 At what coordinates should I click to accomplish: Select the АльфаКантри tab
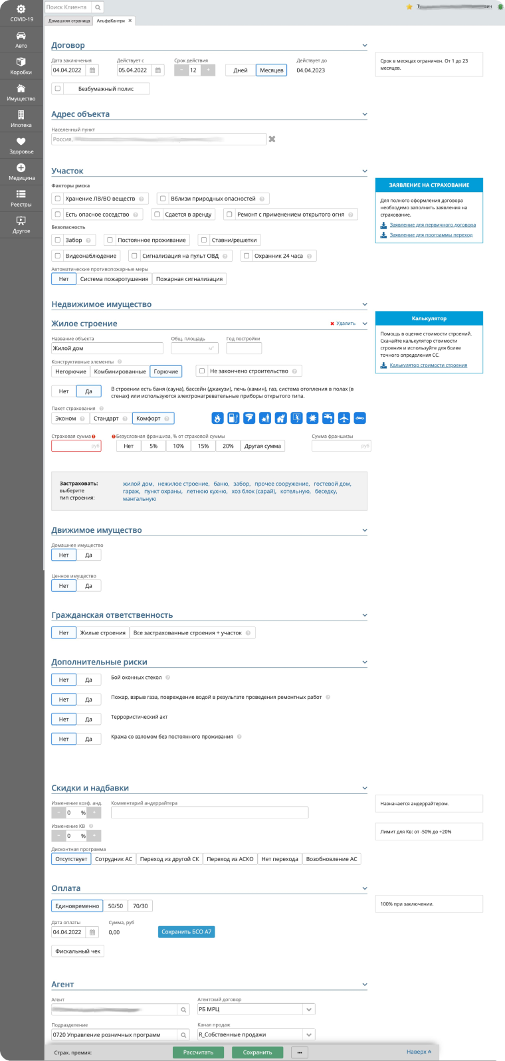pyautogui.click(x=112, y=21)
